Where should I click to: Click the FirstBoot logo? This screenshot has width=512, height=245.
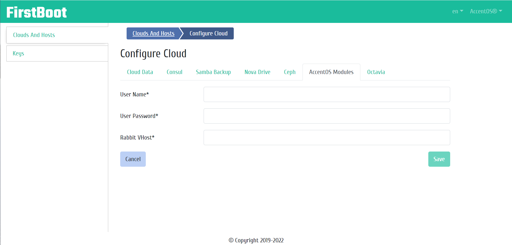[x=37, y=12]
